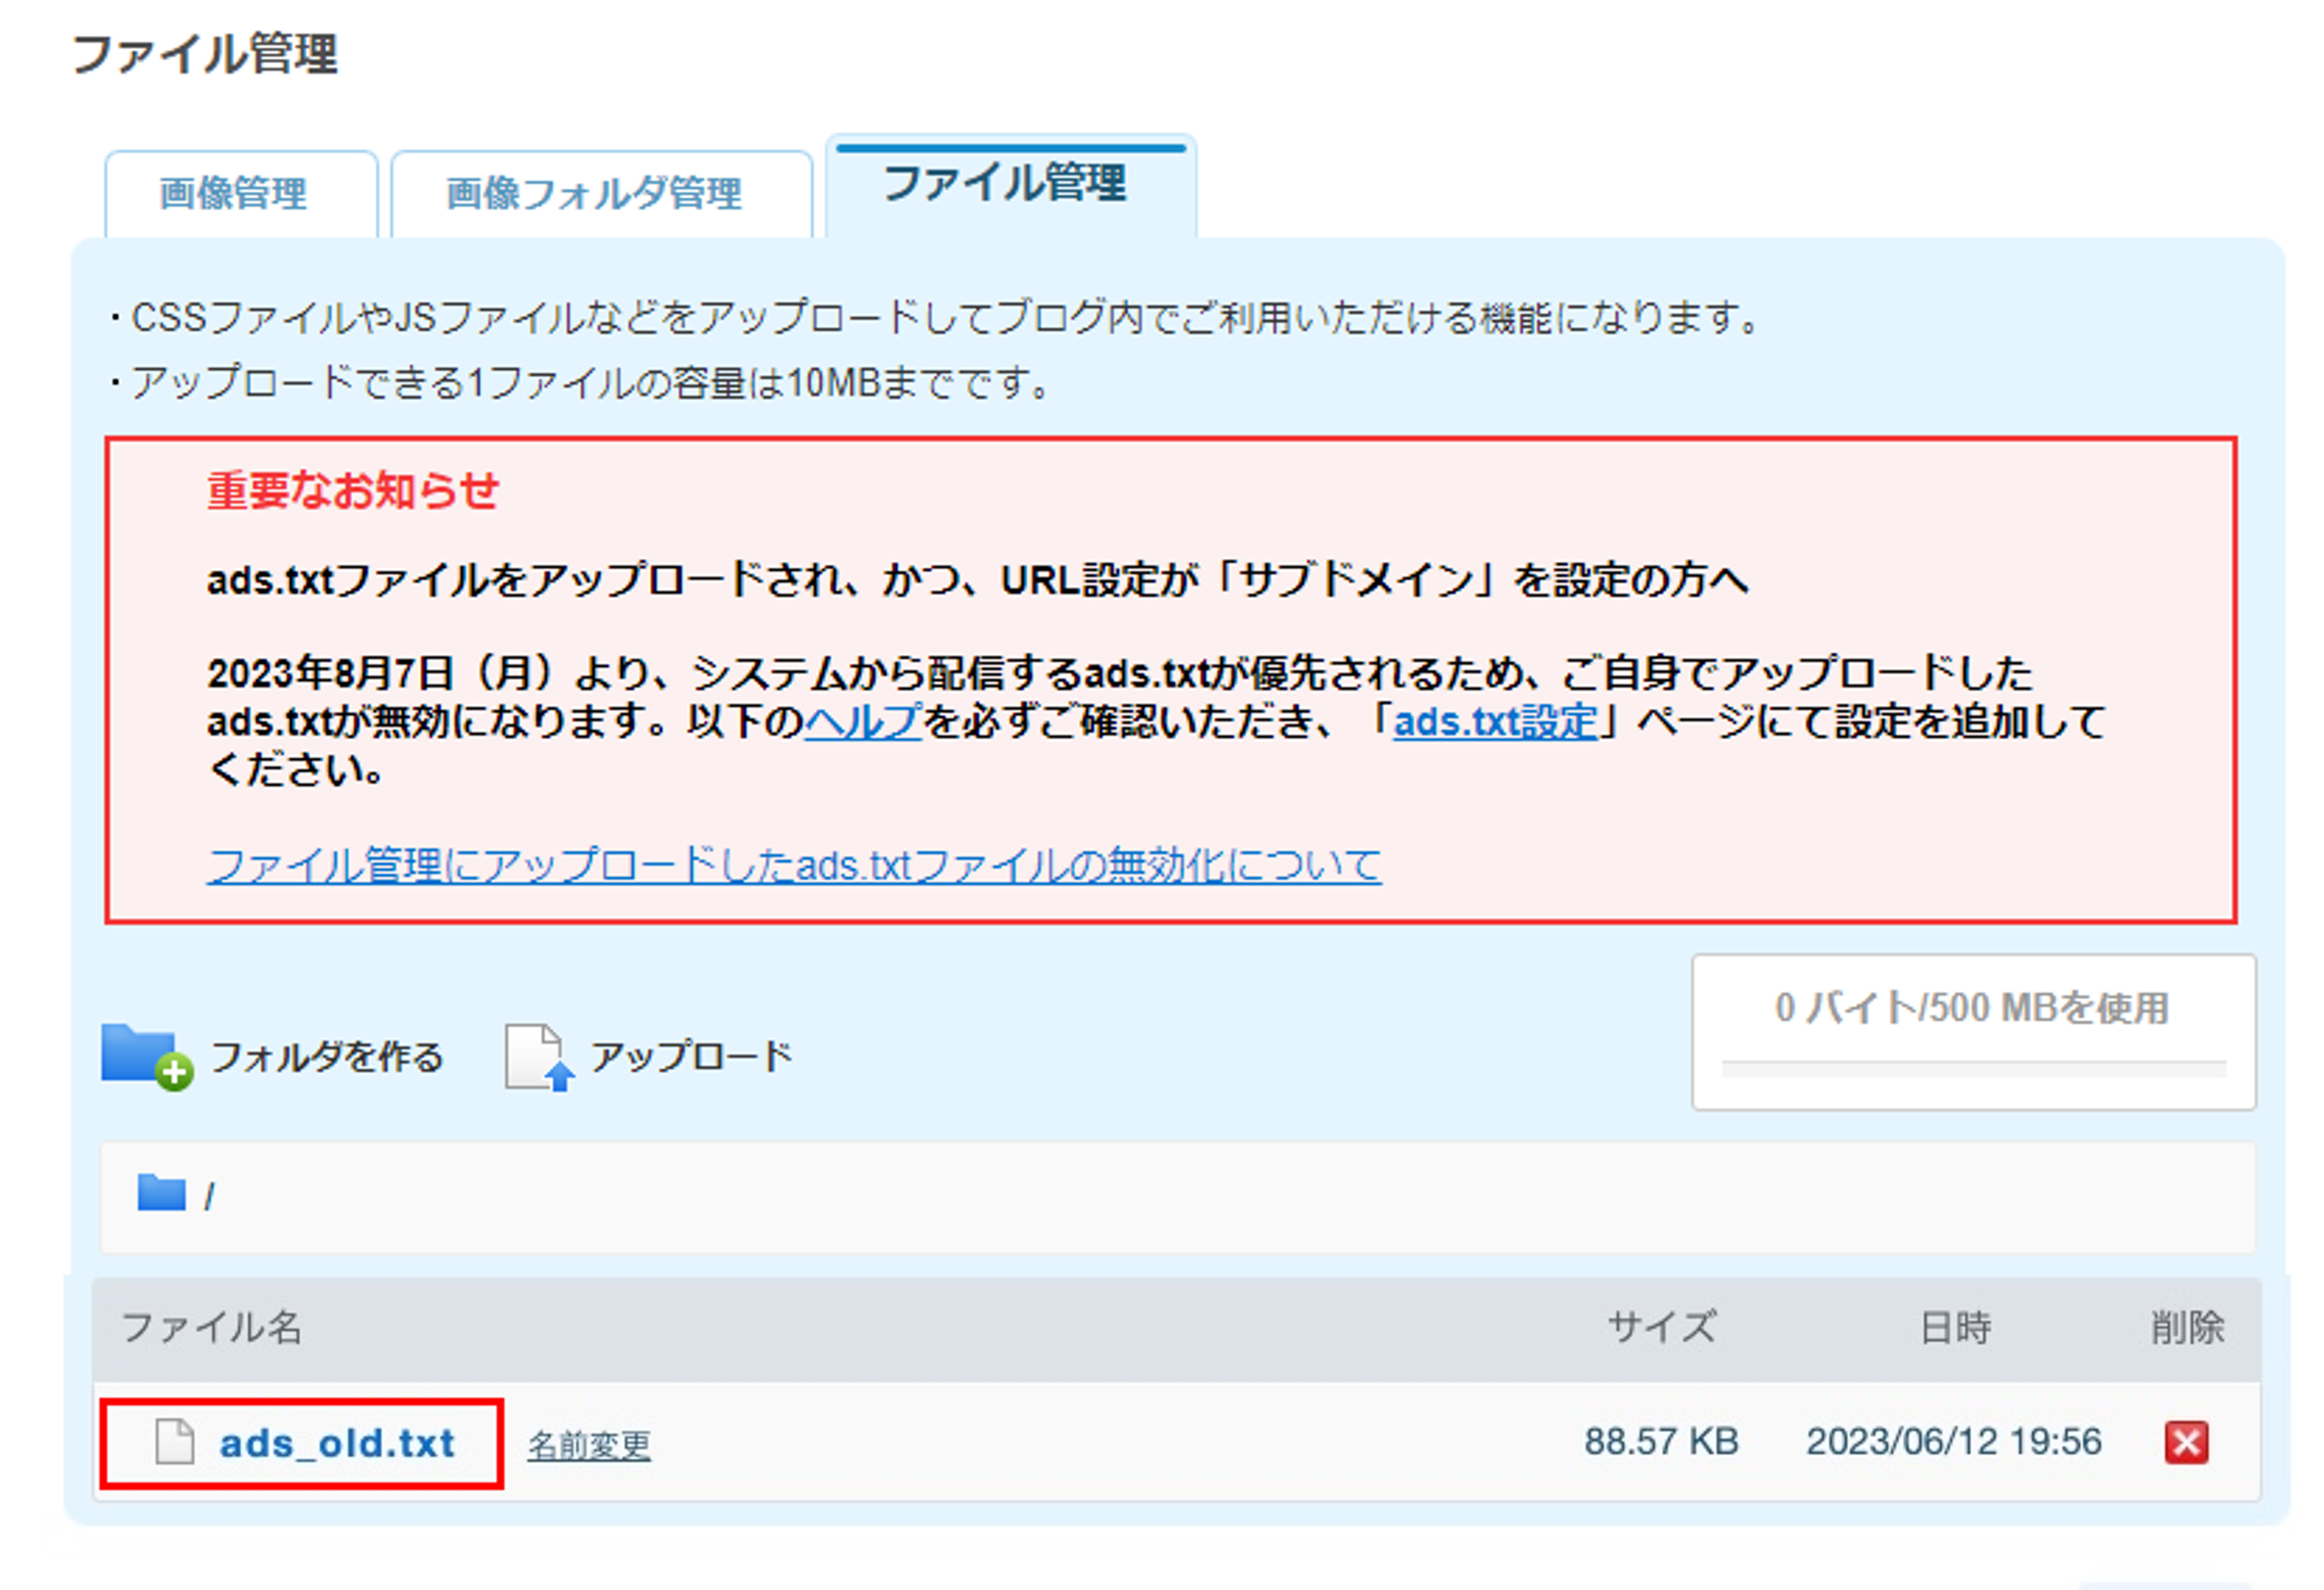The height and width of the screenshot is (1590, 2324).
Task: Click the 2023/06/12 19:56 date value
Action: [x=1953, y=1442]
